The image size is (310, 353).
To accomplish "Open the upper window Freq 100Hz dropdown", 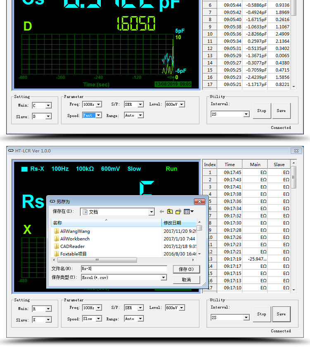I will 99,104.
